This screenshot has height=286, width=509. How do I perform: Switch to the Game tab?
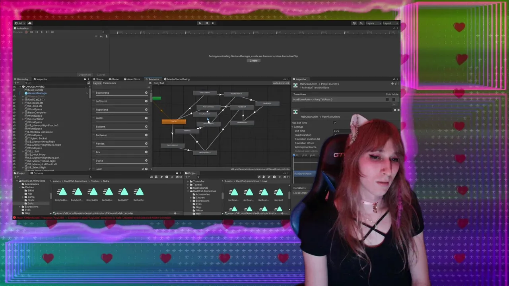click(114, 79)
